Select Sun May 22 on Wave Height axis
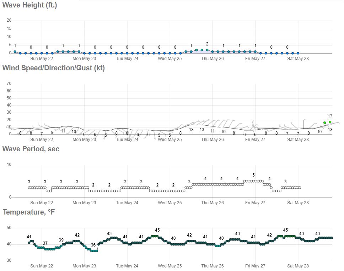Viewport: 344px width, 271px height. tap(42, 59)
